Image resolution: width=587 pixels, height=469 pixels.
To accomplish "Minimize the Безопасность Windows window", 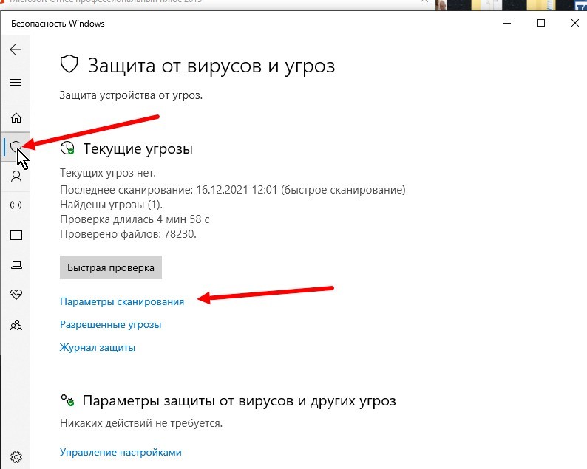I will click(x=507, y=23).
